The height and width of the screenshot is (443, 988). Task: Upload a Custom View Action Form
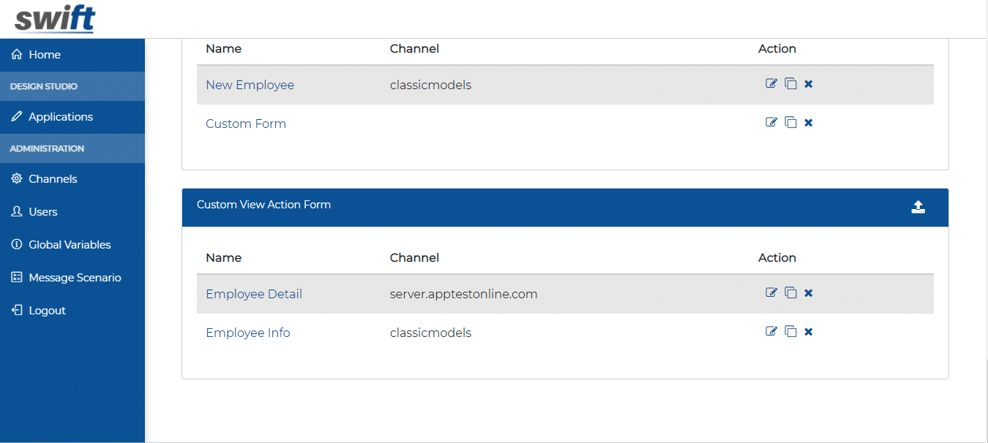918,207
